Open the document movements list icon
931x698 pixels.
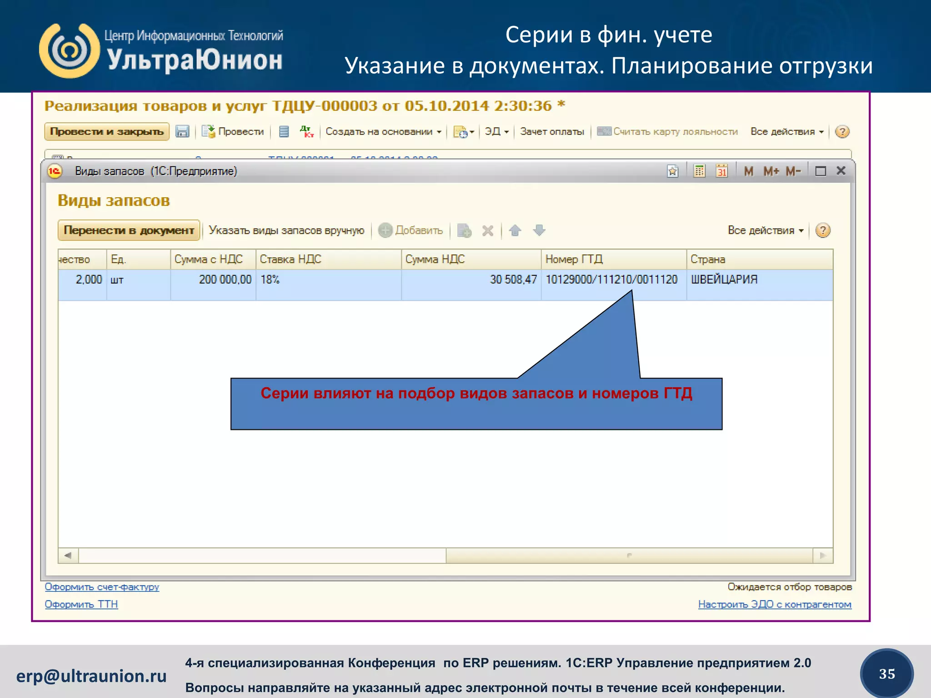point(284,132)
